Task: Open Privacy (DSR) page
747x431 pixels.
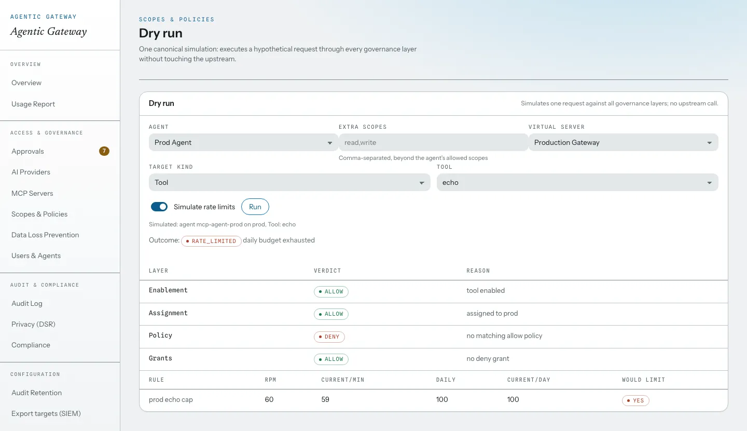Action: 33,324
